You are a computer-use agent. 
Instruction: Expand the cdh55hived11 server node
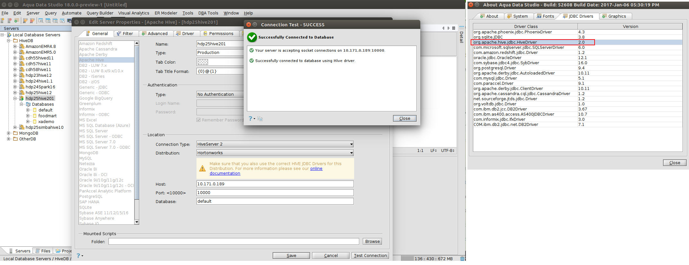pyautogui.click(x=15, y=58)
